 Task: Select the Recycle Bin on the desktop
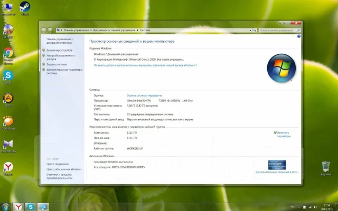click(x=326, y=168)
